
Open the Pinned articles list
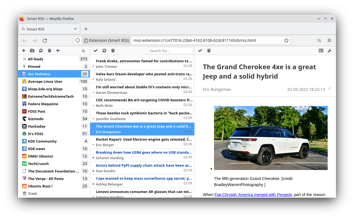[54, 66]
